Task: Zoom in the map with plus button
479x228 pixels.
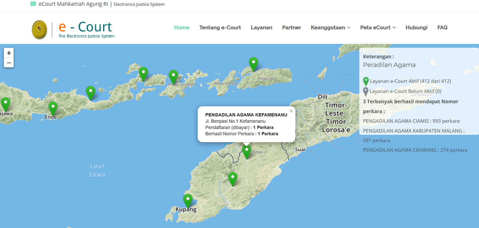Action: pyautogui.click(x=9, y=53)
